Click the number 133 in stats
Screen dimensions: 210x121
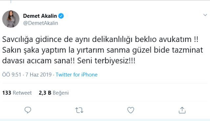[x=7, y=93]
